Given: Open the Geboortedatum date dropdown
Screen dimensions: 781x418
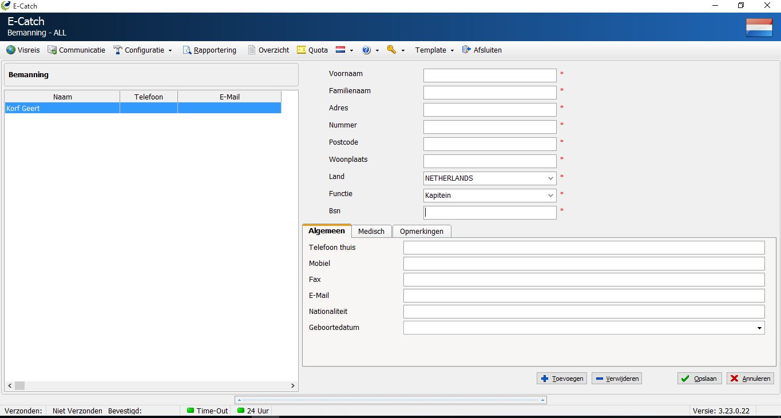Looking at the screenshot, I should 759,328.
